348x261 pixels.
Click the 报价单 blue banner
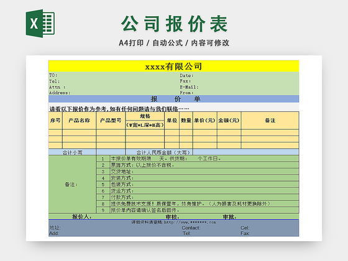tap(173, 99)
